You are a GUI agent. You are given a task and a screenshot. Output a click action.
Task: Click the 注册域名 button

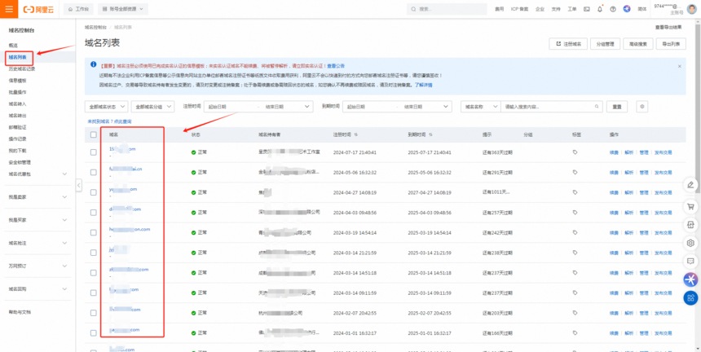click(570, 44)
